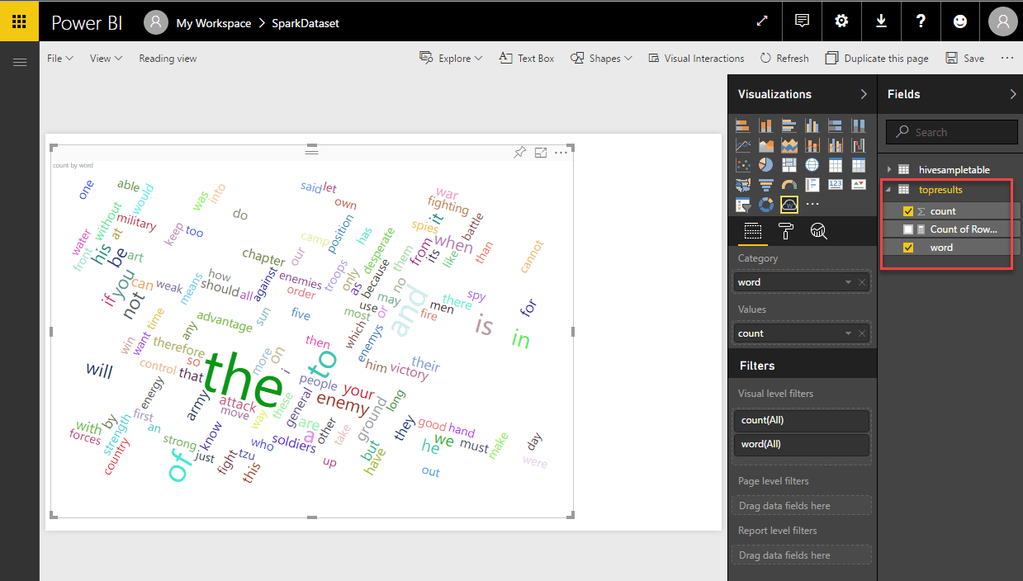Select the pie chart visualization icon

click(x=766, y=164)
